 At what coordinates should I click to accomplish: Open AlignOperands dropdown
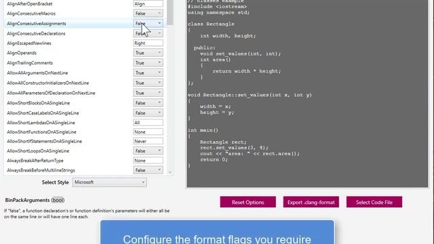(148, 53)
